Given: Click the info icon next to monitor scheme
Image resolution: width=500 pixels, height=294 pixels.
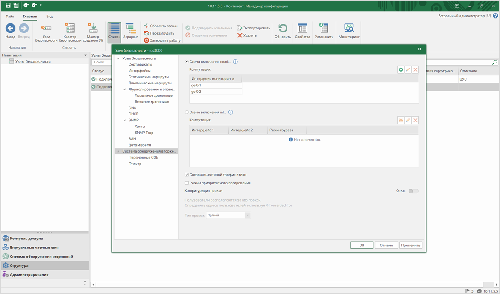Looking at the screenshot, I should [x=235, y=62].
